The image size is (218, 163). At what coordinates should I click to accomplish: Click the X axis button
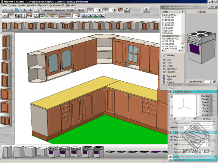pos(90,10)
